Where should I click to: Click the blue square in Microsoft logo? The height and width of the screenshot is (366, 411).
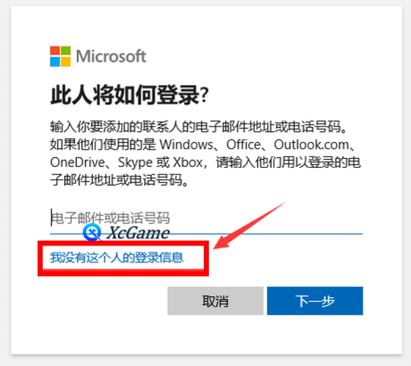click(x=55, y=62)
